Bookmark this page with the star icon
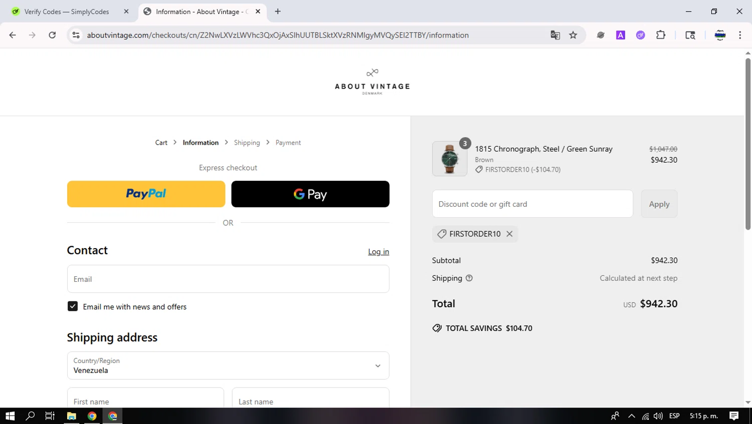Screen dimensions: 752x424 click(x=573, y=35)
